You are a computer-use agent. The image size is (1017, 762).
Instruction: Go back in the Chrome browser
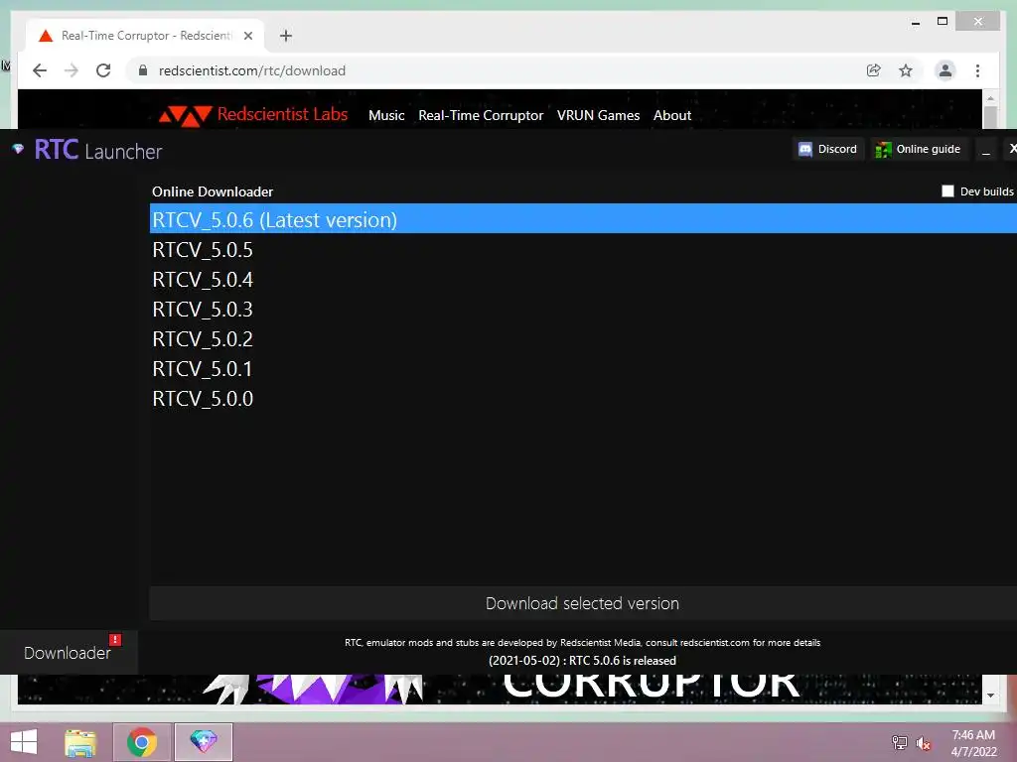40,70
